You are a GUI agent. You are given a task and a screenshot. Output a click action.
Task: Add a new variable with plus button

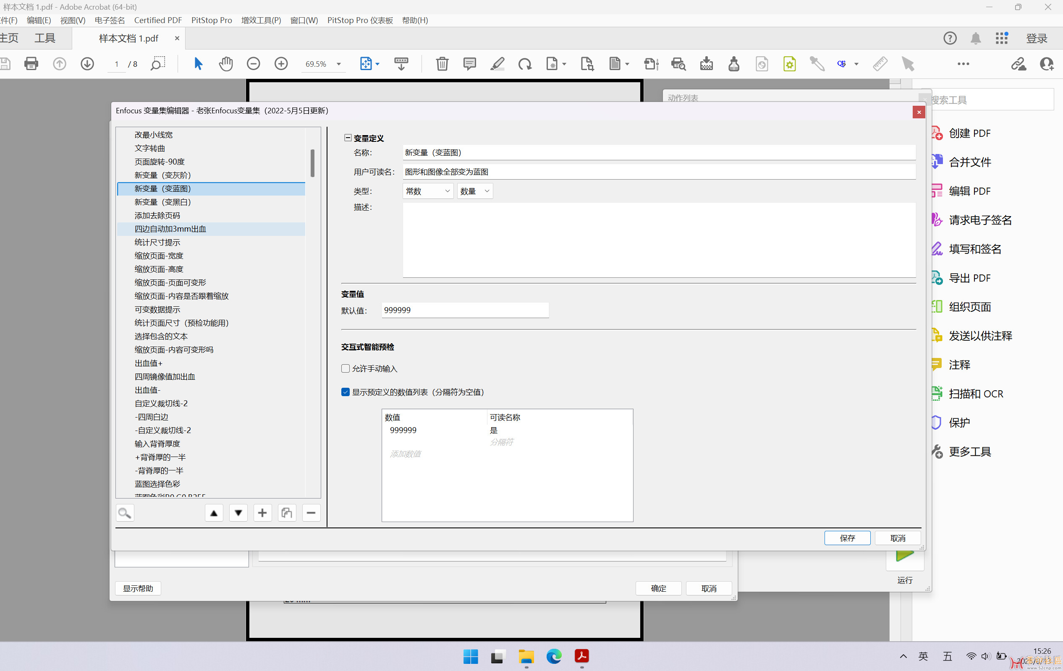click(262, 513)
